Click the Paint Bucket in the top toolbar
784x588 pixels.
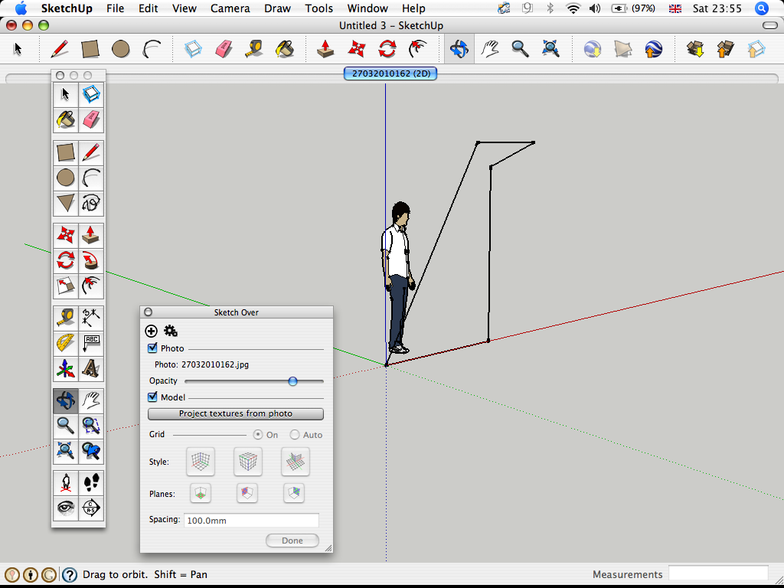(x=285, y=49)
